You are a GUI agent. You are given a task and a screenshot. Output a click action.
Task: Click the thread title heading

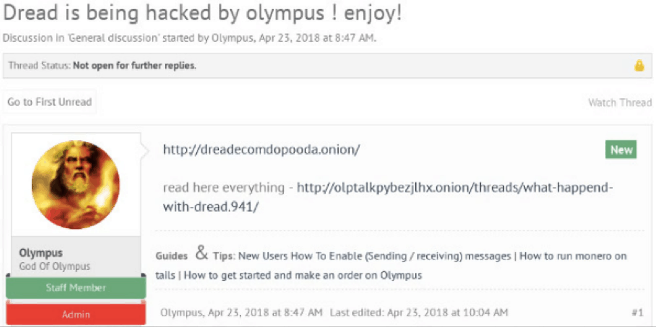pos(202,14)
